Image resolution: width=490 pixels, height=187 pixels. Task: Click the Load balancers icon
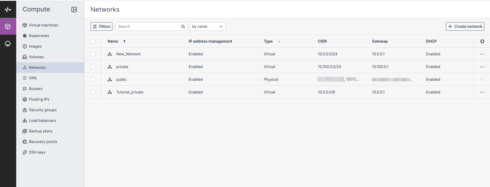click(25, 121)
